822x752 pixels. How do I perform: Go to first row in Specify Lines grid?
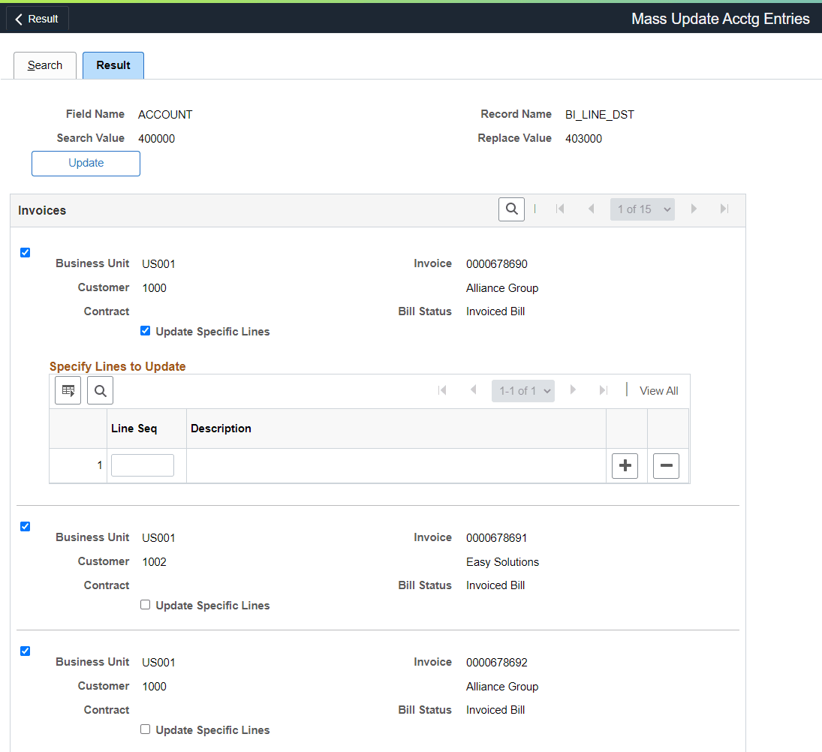(442, 390)
